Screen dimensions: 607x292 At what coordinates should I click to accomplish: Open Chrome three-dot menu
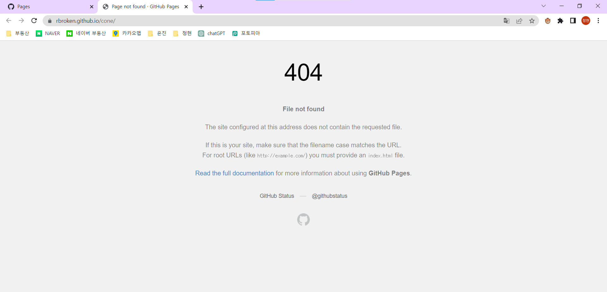click(598, 21)
